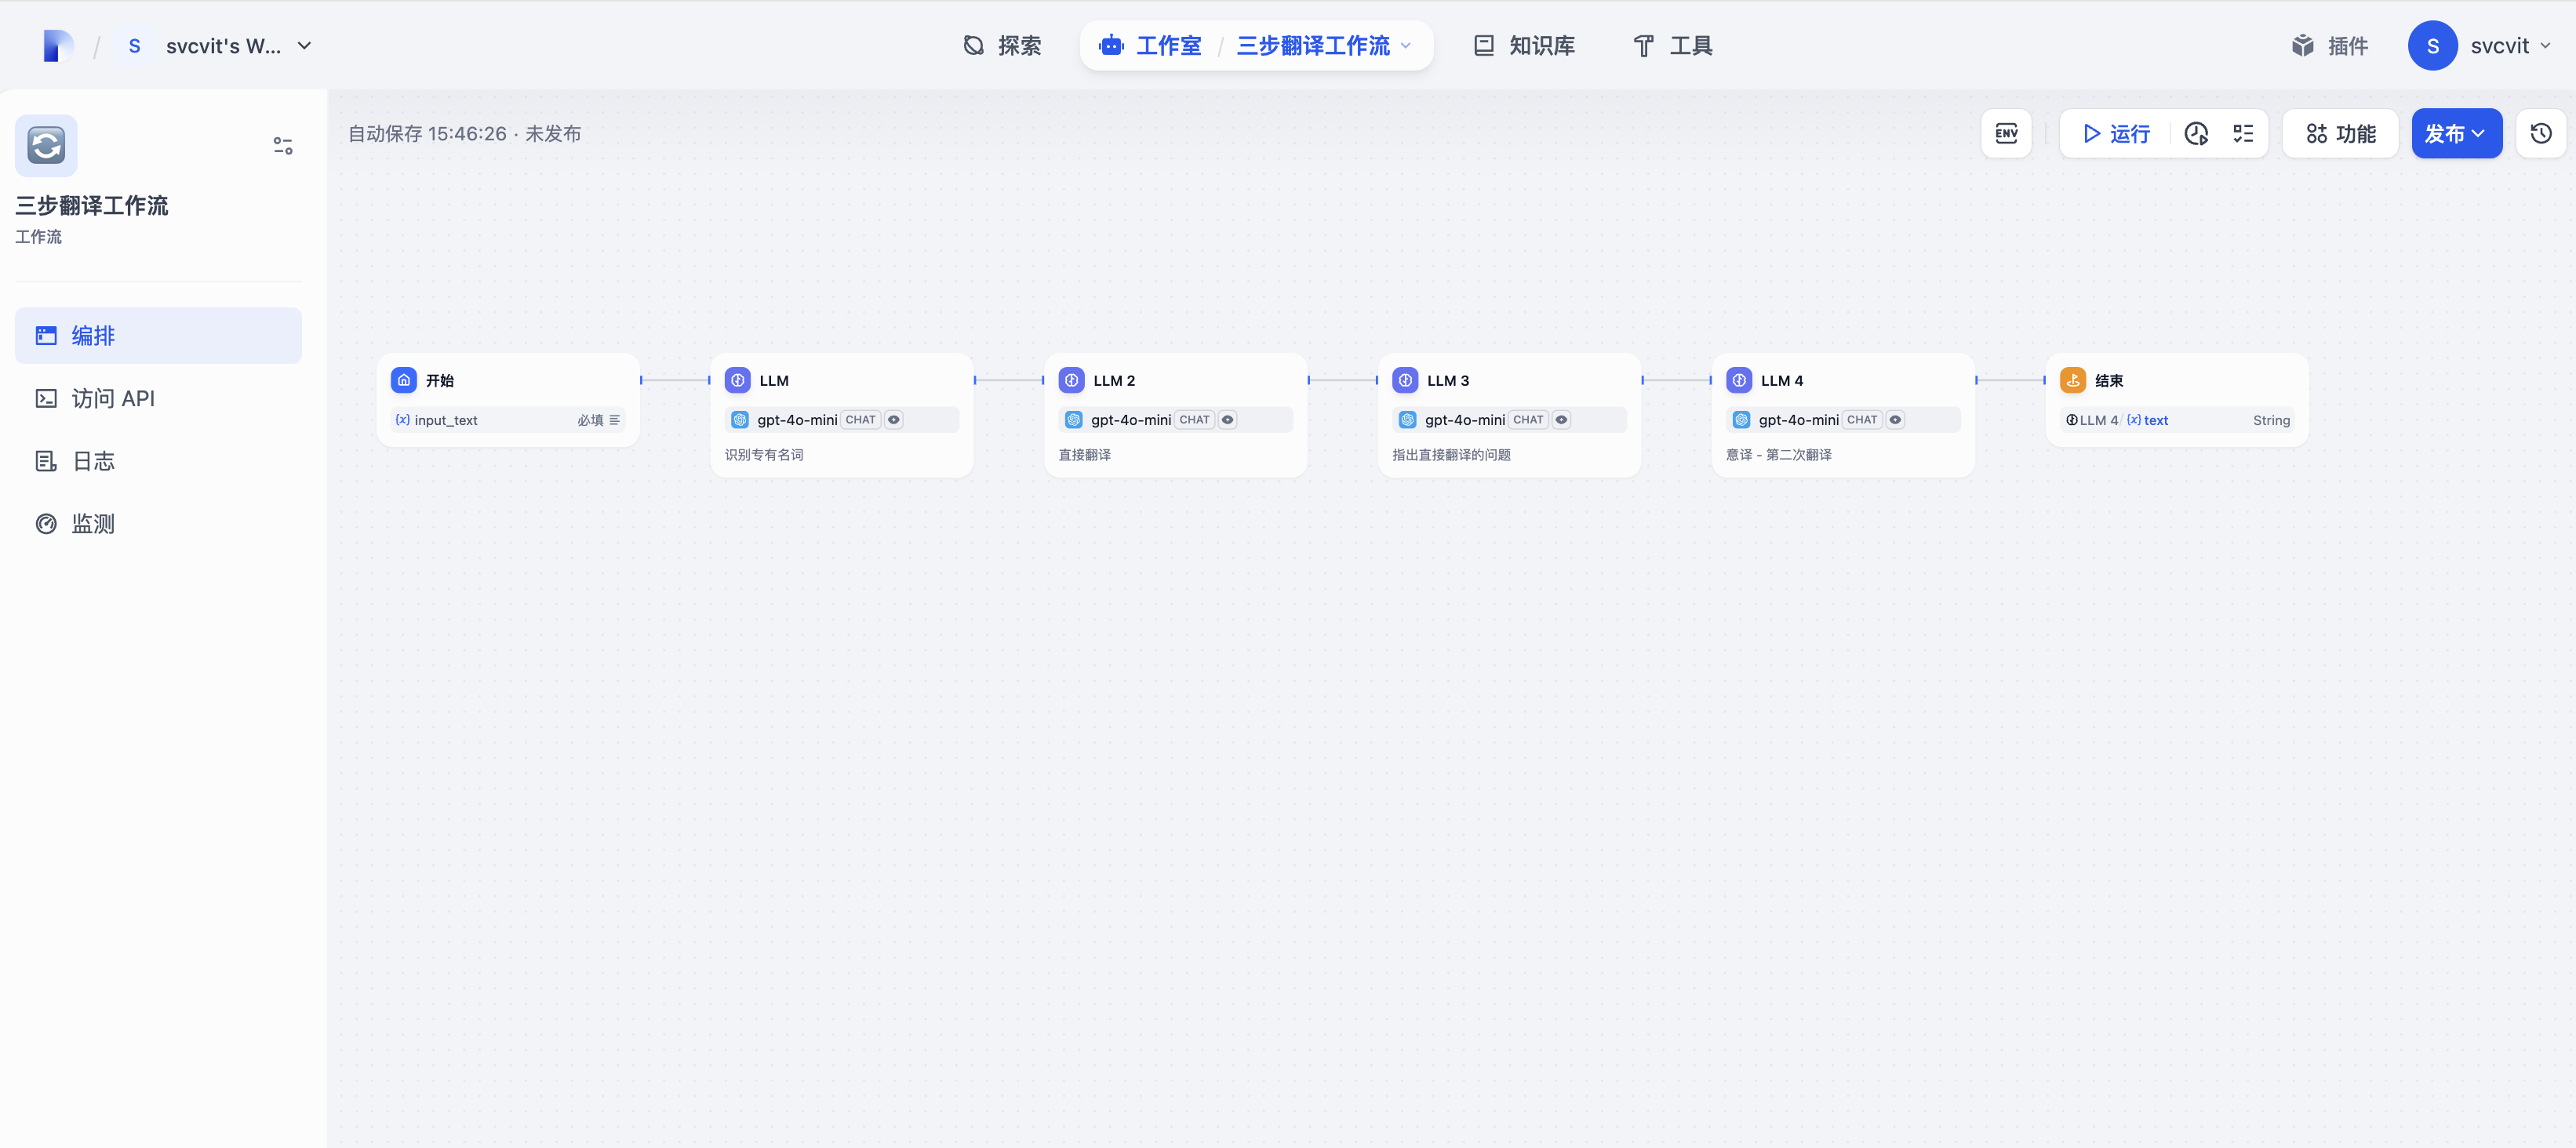Image resolution: width=2576 pixels, height=1148 pixels.
Task: Click the 开始 node's home icon
Action: coord(404,380)
